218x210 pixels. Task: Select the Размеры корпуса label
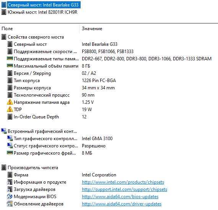(32, 88)
